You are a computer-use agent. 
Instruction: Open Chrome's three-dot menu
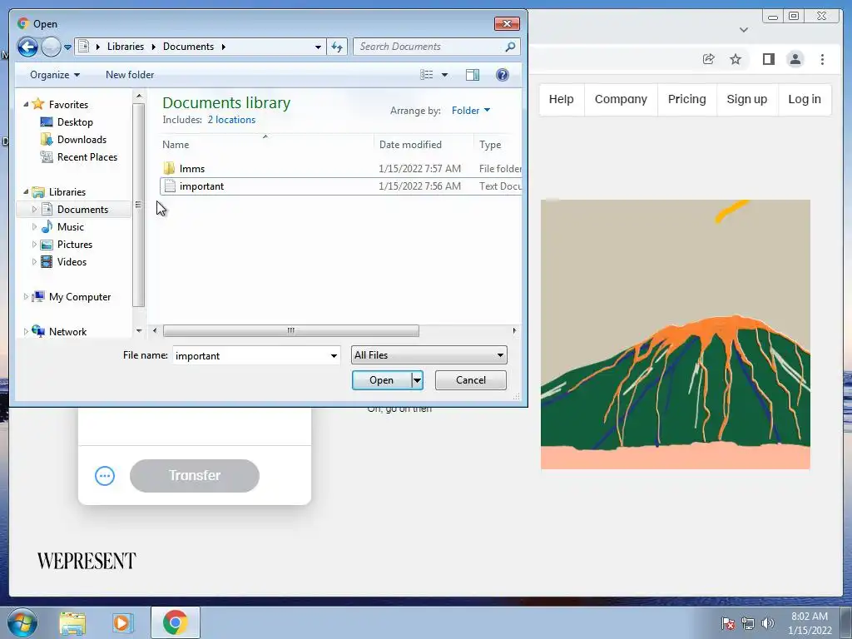pos(822,59)
